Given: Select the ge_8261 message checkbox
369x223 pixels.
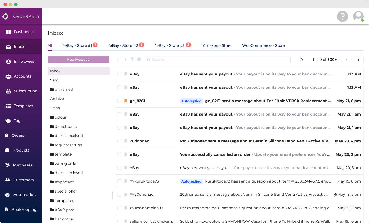Looking at the screenshot, I should tap(119, 101).
